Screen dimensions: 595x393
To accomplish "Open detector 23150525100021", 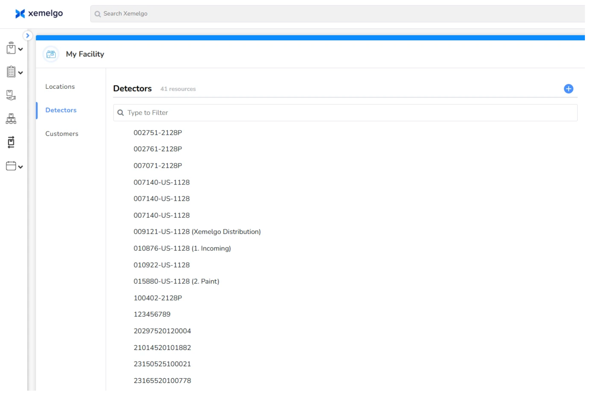I will pos(162,364).
